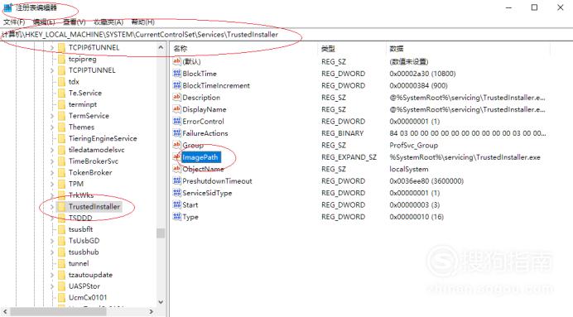
Task: Expand the tiledatamodelsvc tree node
Action: tap(51, 150)
